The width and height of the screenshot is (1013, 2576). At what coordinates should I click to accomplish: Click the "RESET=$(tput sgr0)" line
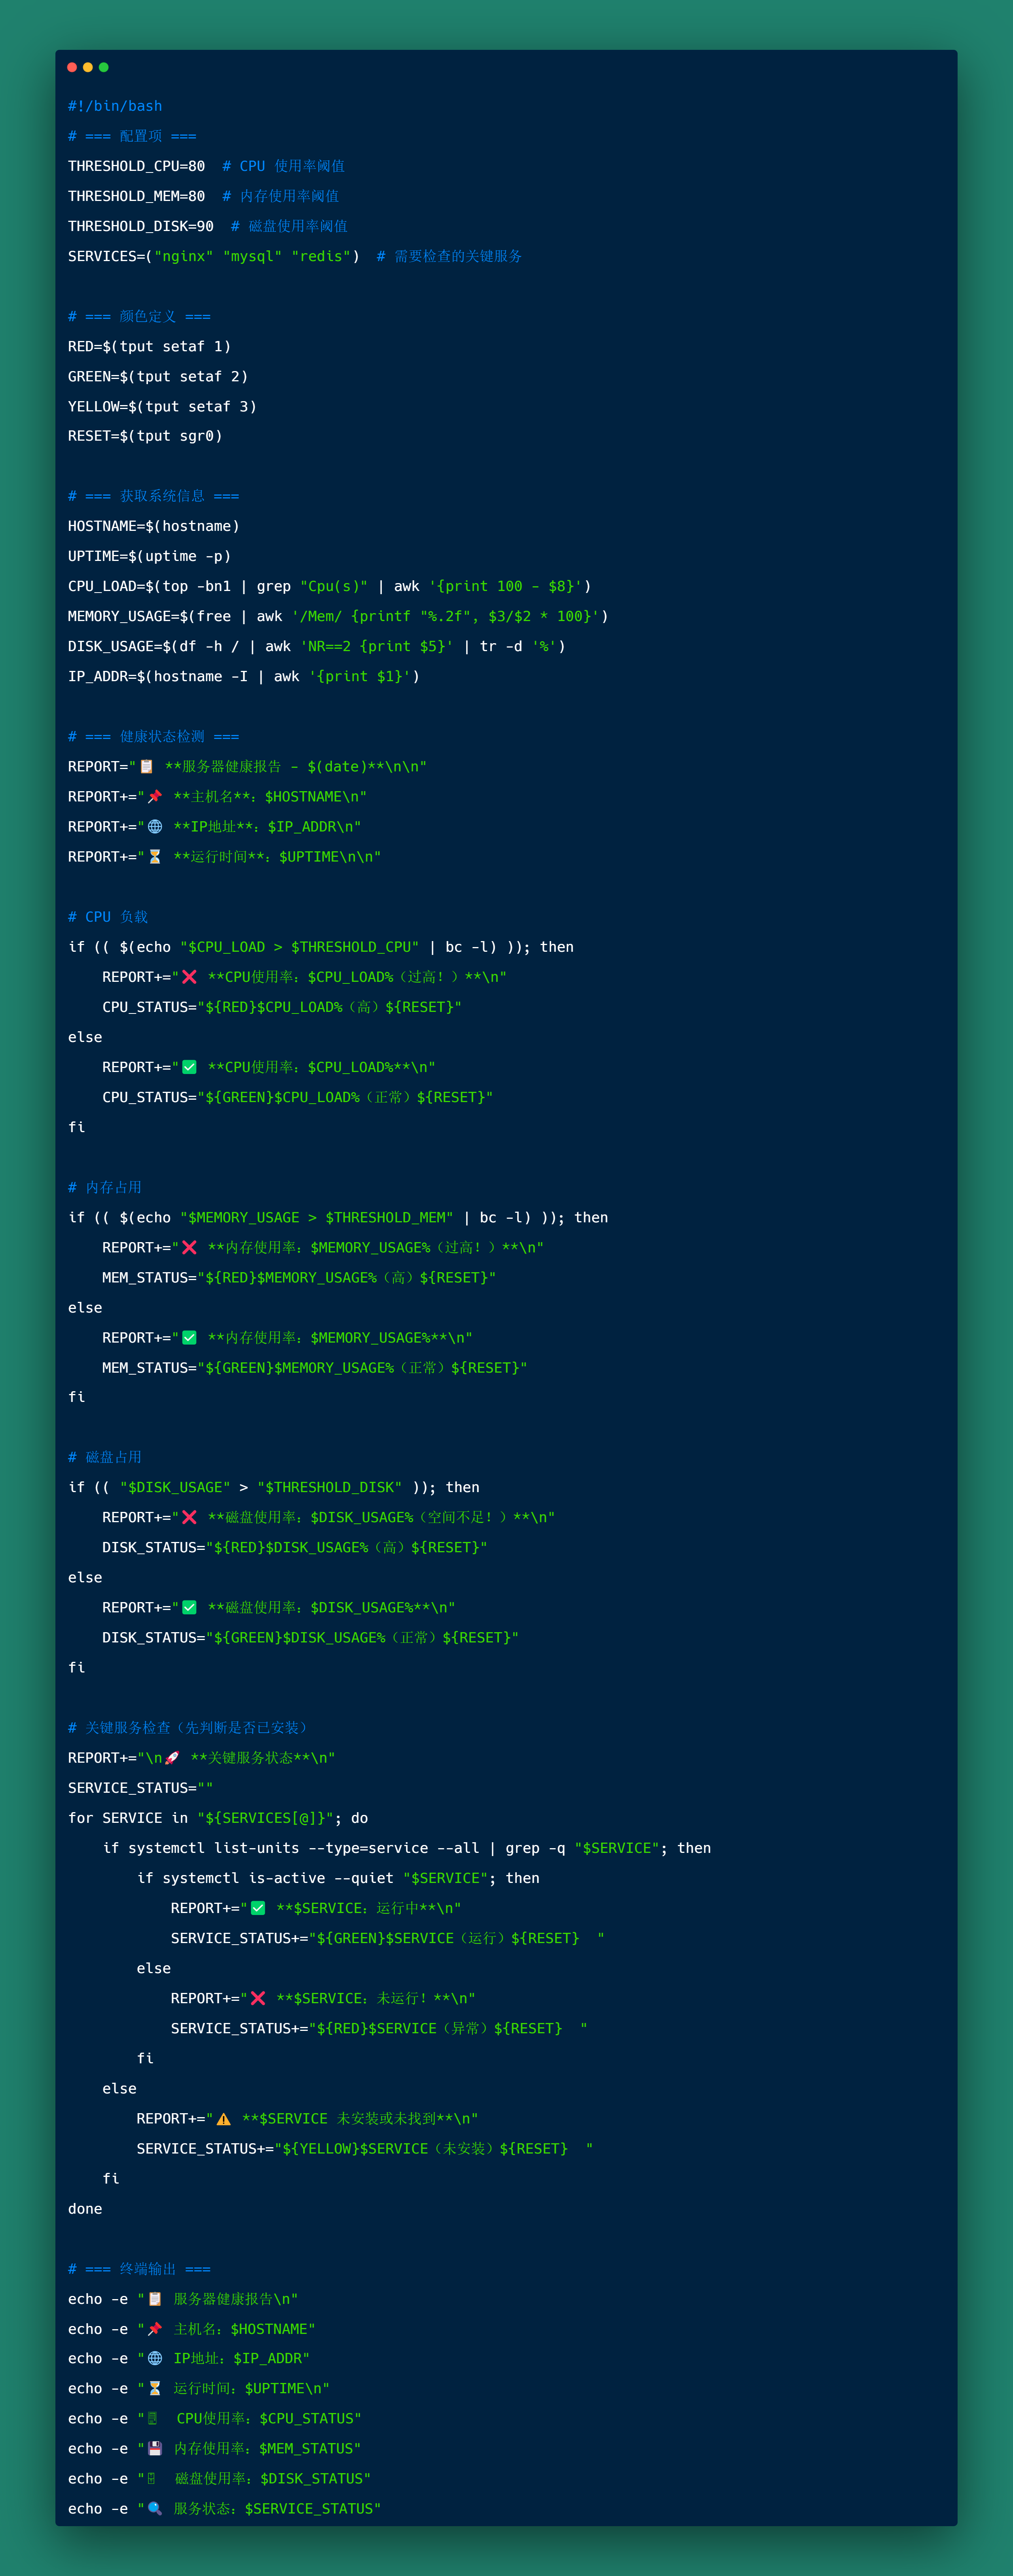(x=145, y=436)
